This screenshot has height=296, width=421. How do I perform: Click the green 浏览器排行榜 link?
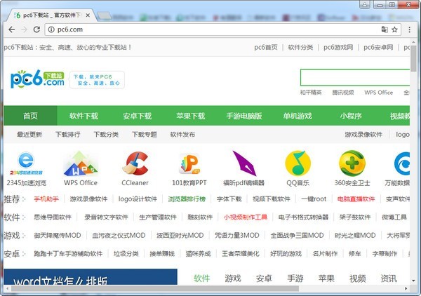[x=187, y=199]
